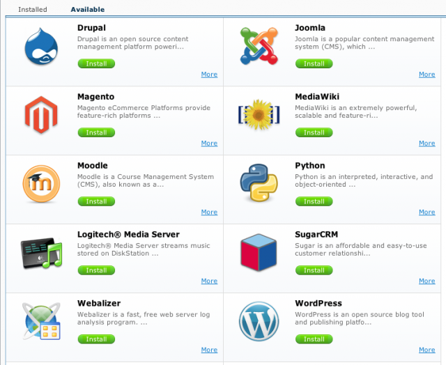Open More link for Logitech Media Server
The height and width of the screenshot is (365, 446).
click(209, 281)
